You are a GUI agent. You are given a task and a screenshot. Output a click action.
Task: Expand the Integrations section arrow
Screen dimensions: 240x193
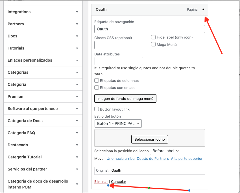[77, 12]
